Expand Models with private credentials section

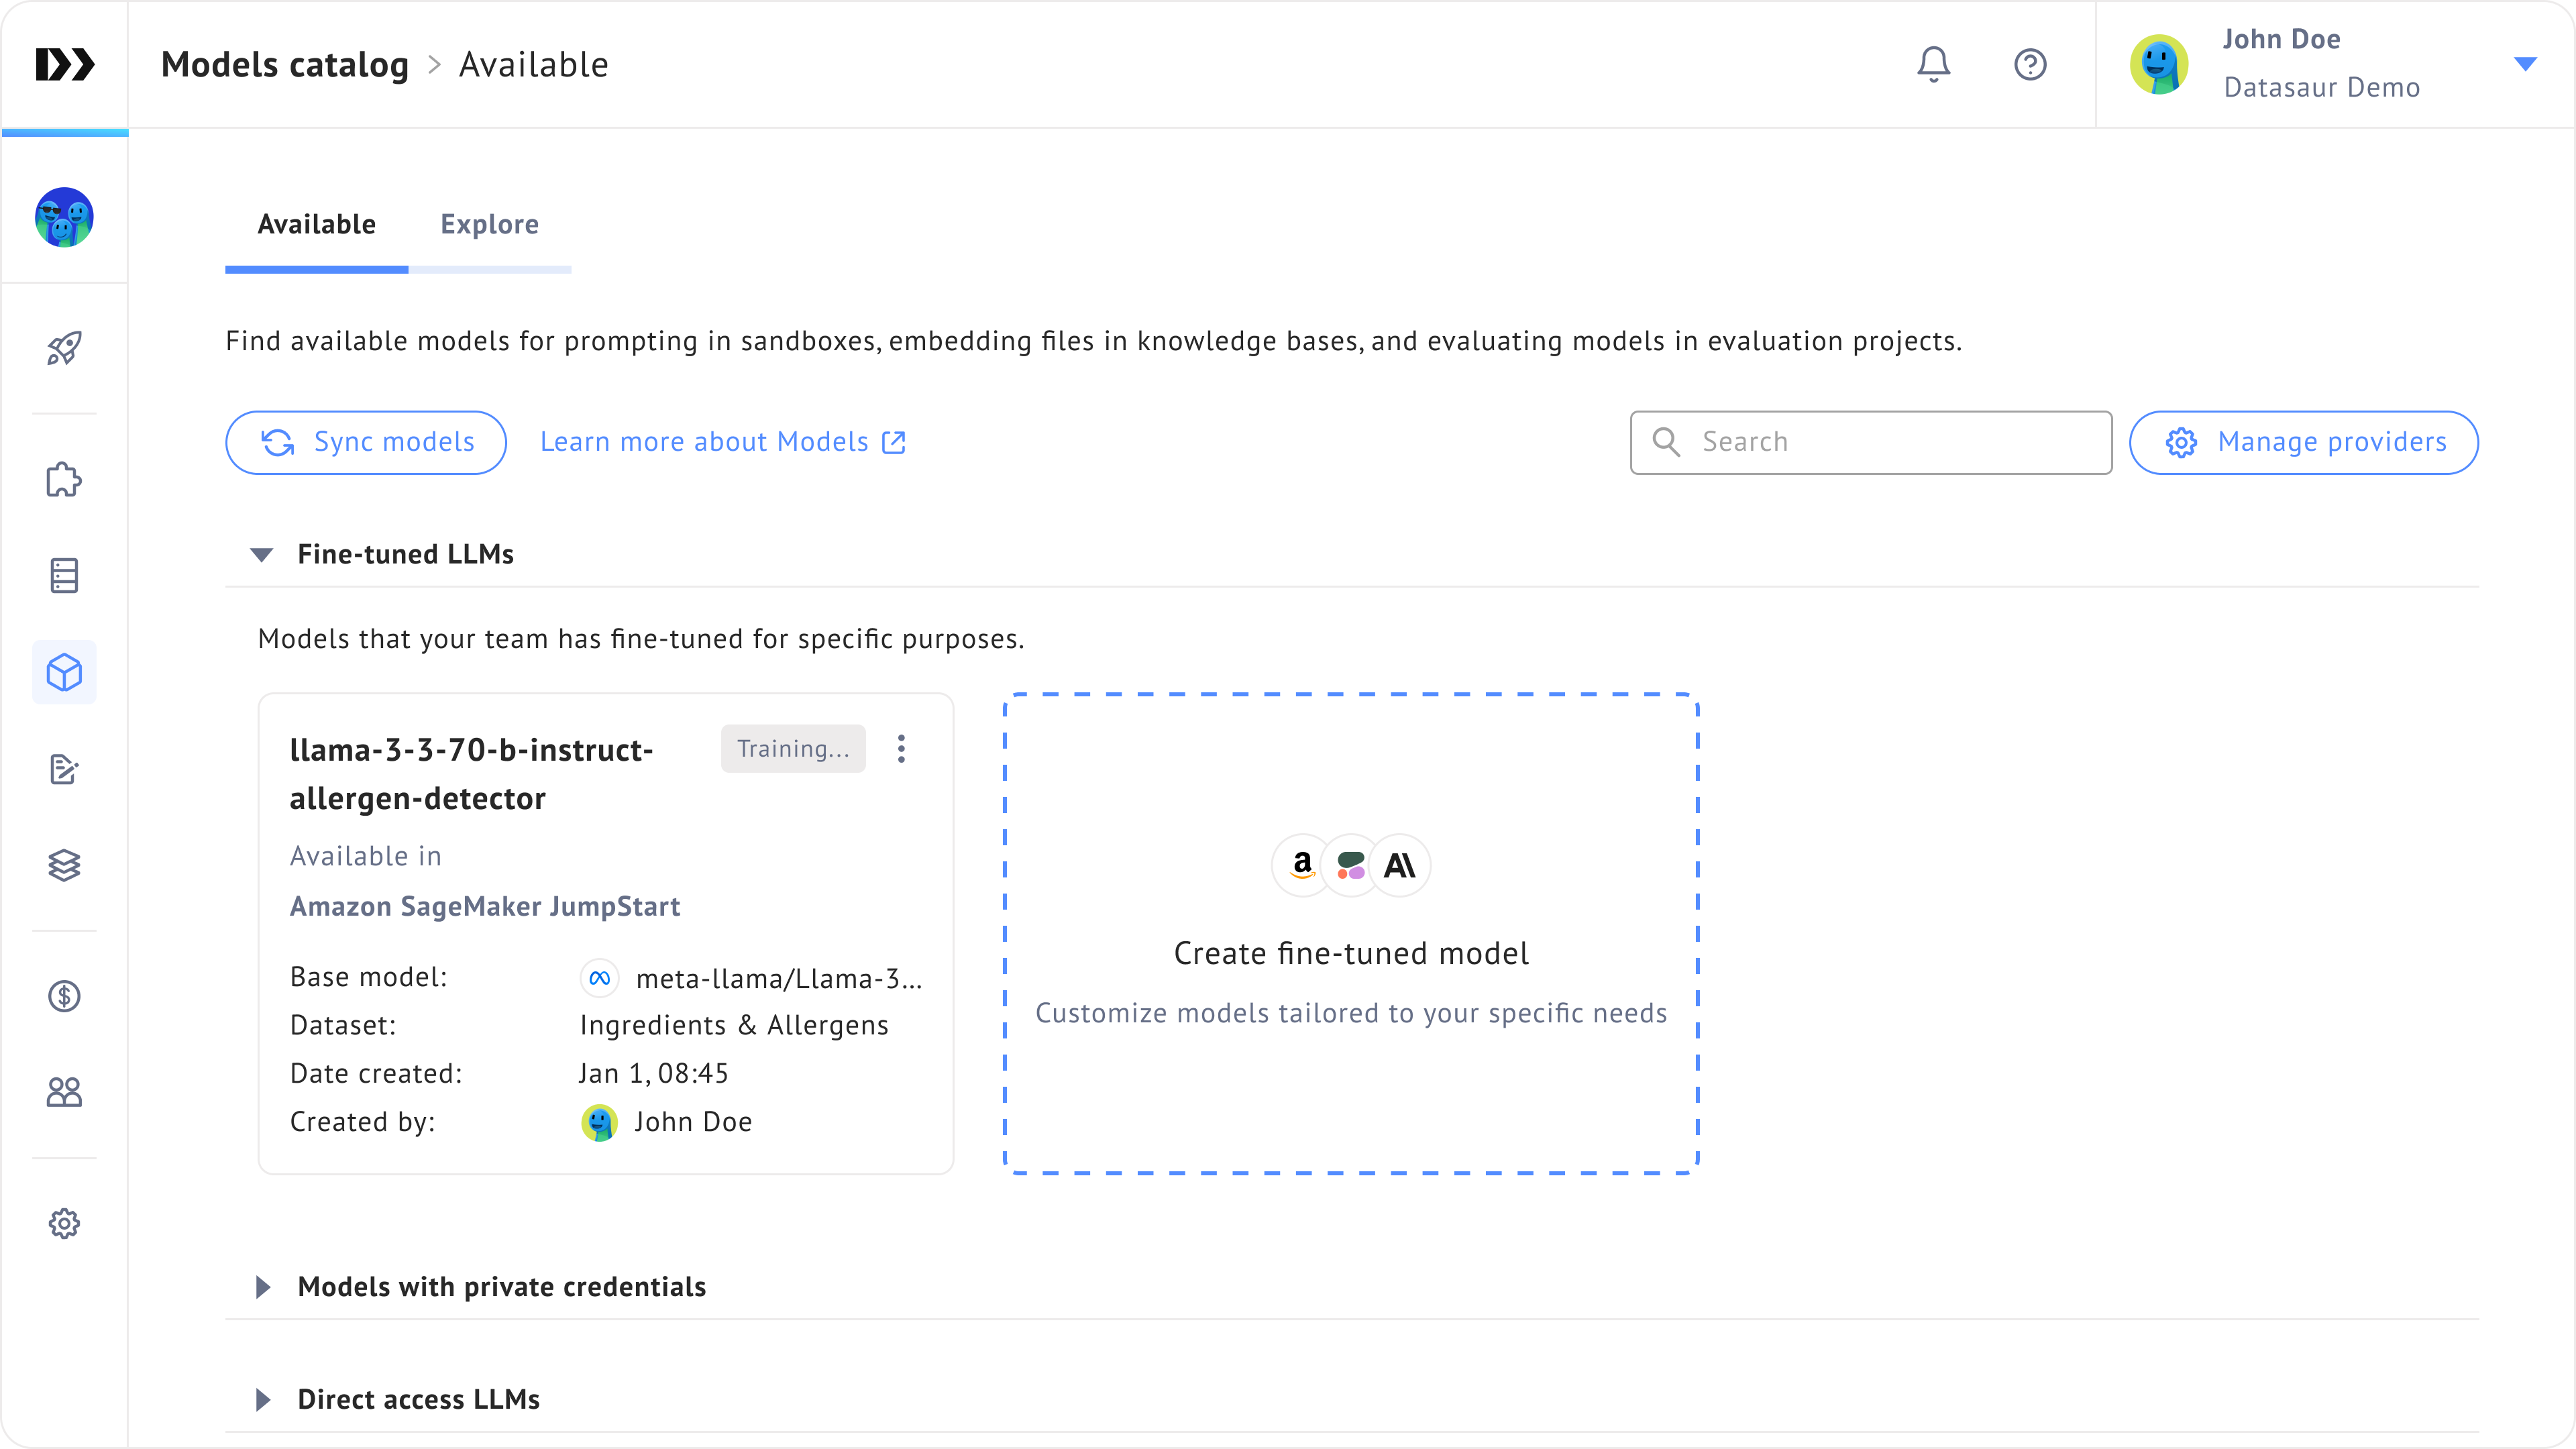(x=263, y=1287)
